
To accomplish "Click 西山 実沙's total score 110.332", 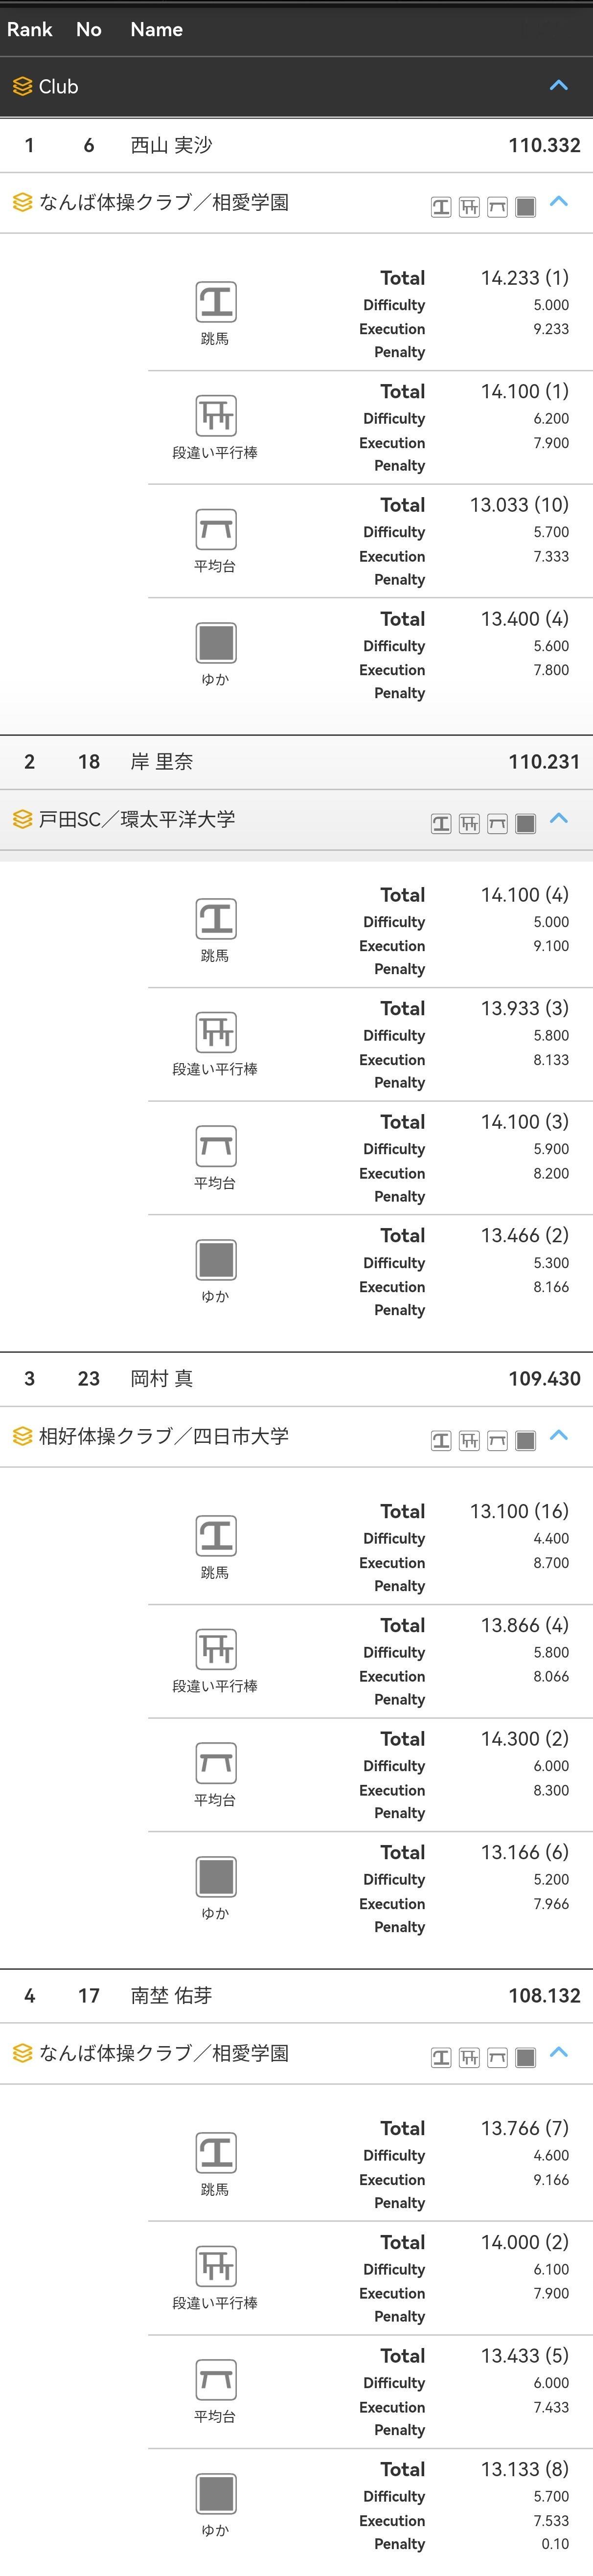I will point(544,145).
